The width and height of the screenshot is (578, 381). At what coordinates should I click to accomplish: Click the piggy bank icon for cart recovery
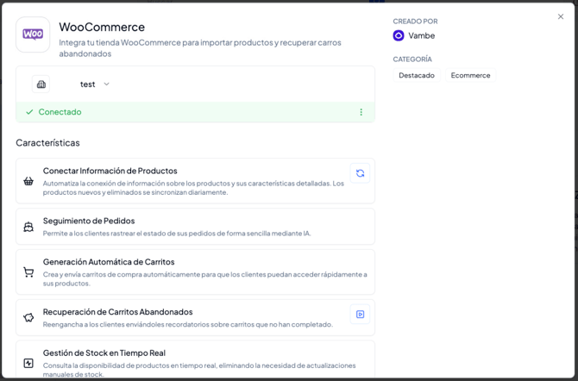pyautogui.click(x=28, y=318)
